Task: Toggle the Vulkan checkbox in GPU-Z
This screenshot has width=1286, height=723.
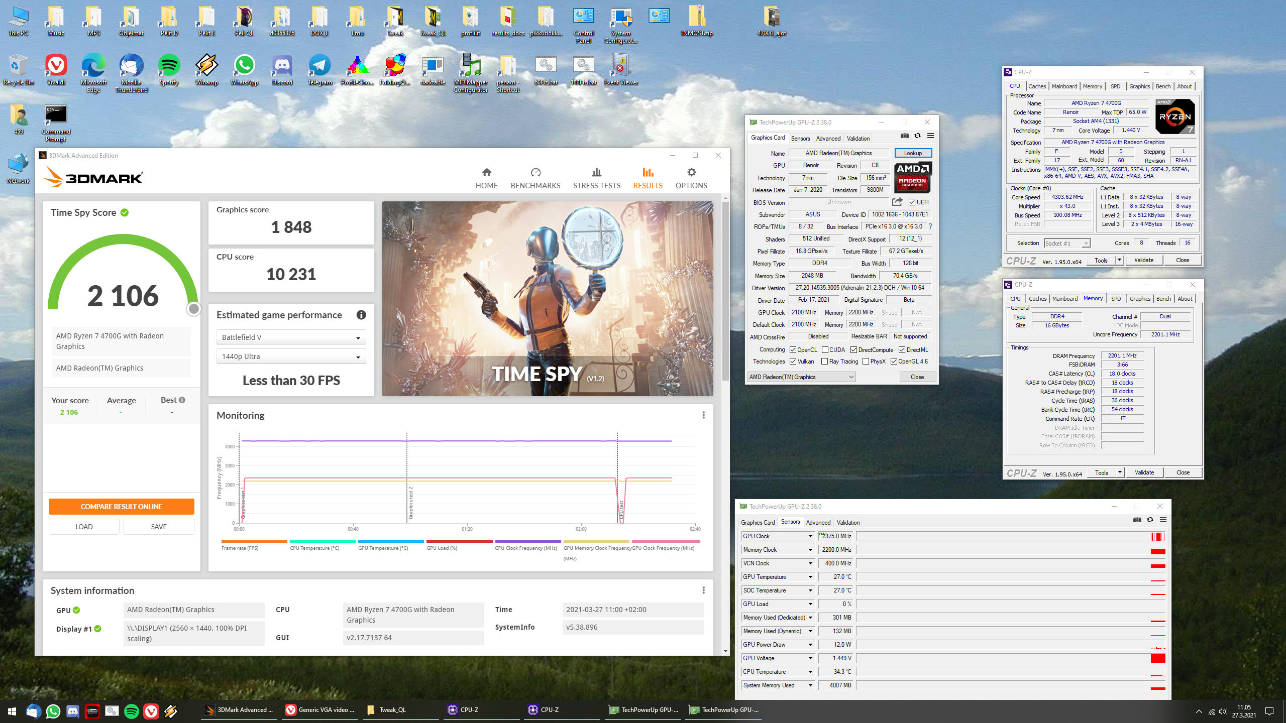Action: pos(793,361)
